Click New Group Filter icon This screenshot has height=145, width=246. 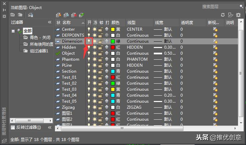tap(20, 15)
